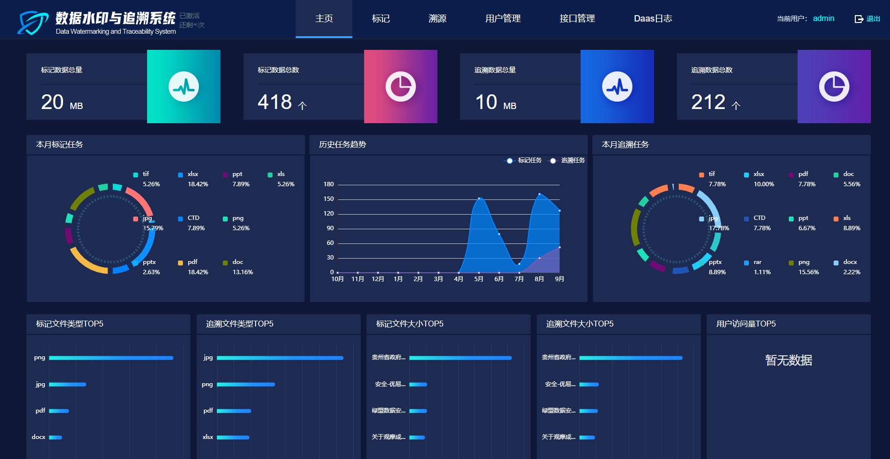890x459 pixels.
Task: Click the pie icon on 标记数据总数 card
Action: (x=400, y=87)
